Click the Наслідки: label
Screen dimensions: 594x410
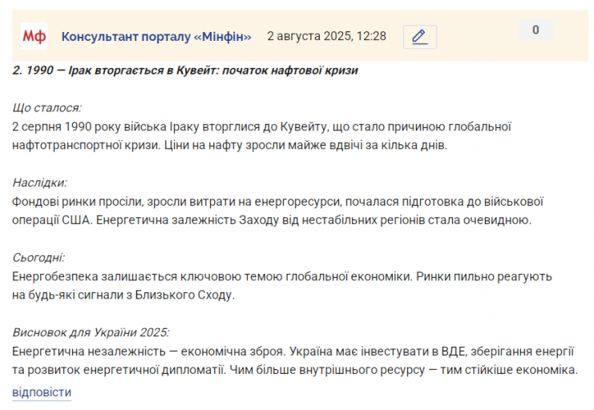(40, 183)
